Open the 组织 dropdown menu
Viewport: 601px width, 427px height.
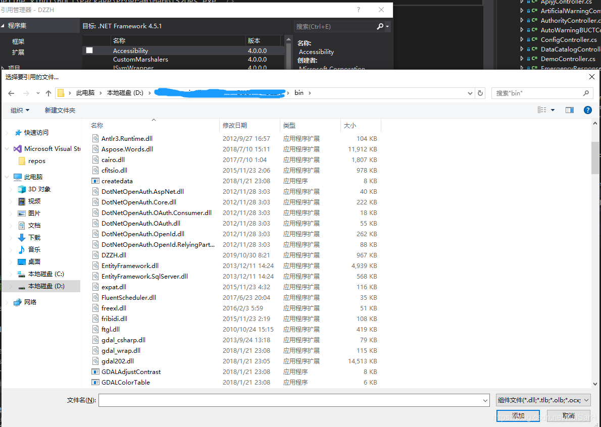pyautogui.click(x=20, y=111)
